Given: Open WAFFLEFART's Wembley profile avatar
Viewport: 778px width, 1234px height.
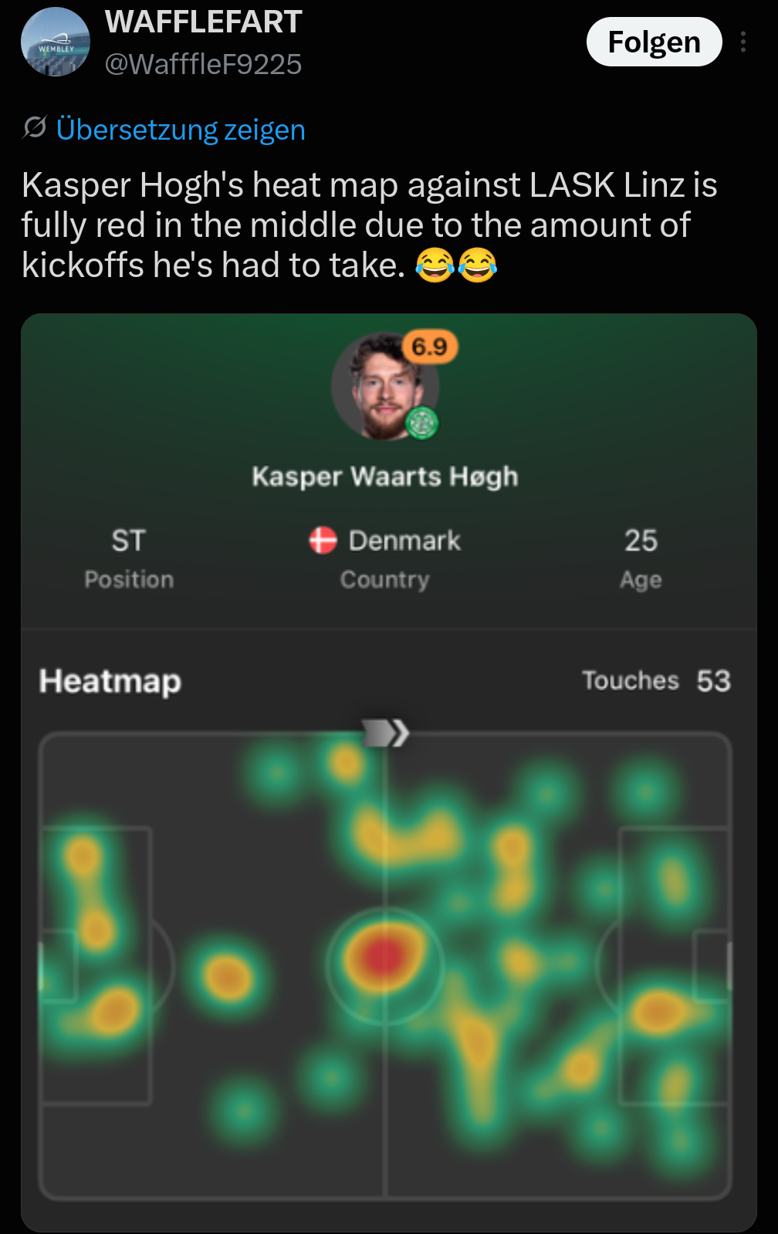Looking at the screenshot, I should (x=55, y=42).
